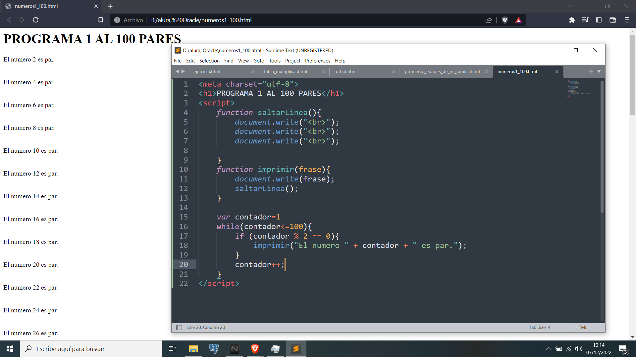
Task: Open Brave browser from the taskbar
Action: coord(255,349)
